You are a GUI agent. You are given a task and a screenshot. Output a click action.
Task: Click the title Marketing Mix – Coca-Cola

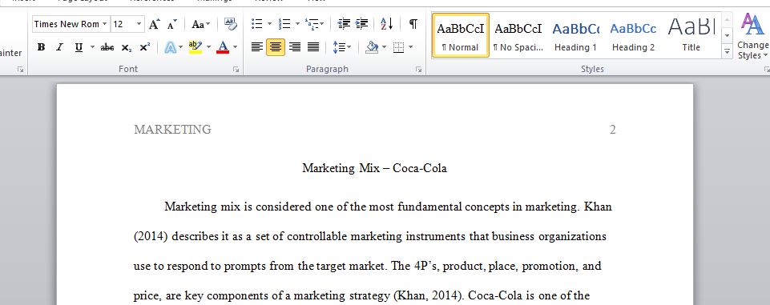tap(374, 168)
